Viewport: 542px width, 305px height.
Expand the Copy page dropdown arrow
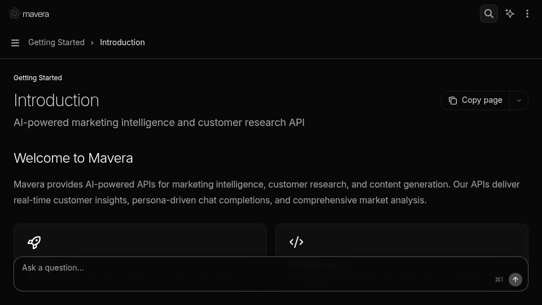point(518,101)
